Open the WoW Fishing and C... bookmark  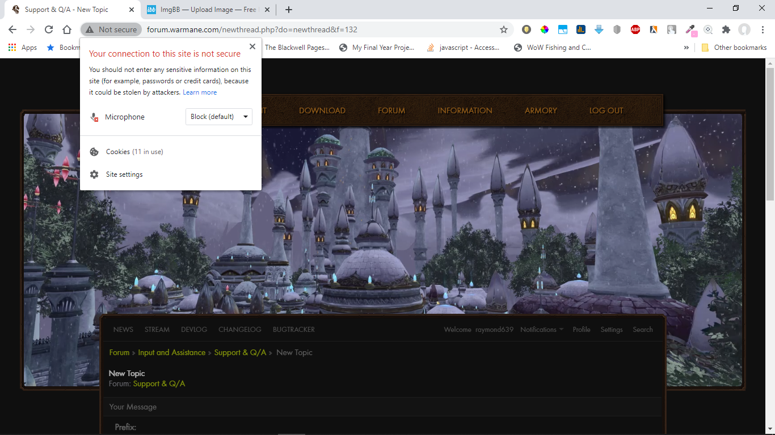(553, 48)
